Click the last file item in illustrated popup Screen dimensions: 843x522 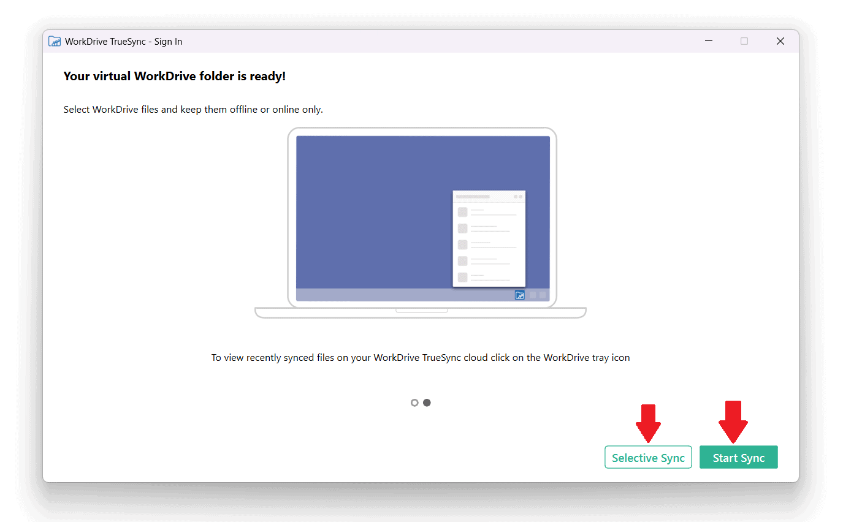487,277
